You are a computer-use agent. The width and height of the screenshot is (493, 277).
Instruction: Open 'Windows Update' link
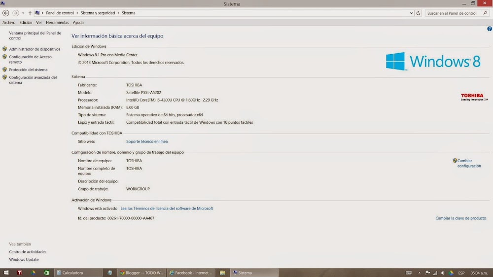[x=24, y=260]
